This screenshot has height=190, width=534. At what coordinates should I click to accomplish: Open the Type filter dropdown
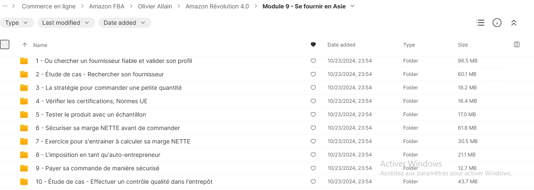(x=17, y=23)
